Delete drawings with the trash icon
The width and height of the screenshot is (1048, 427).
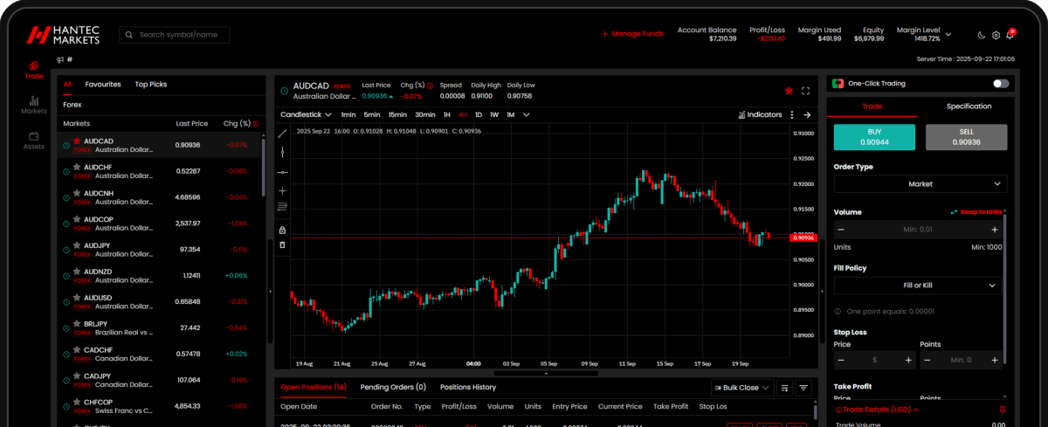282,244
